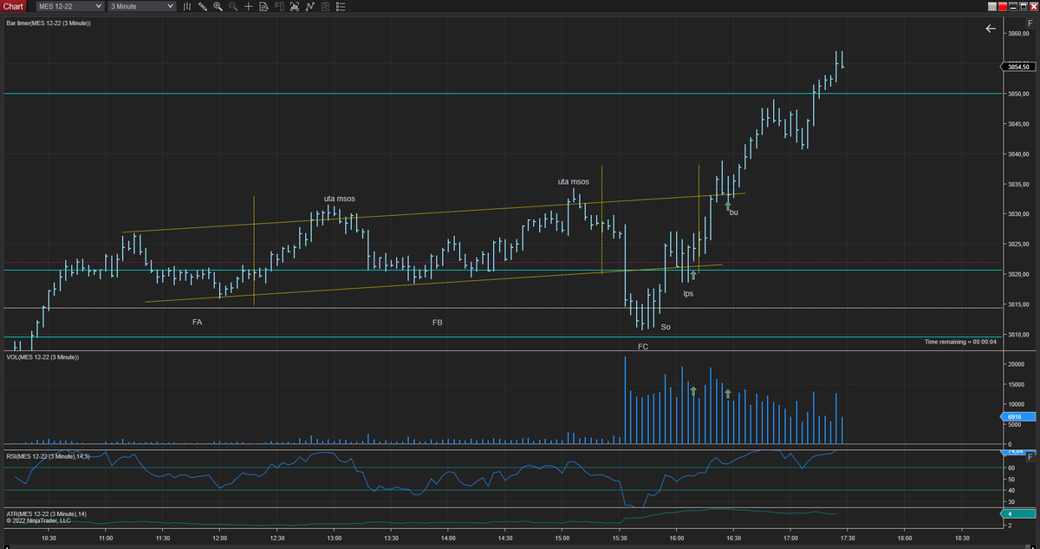Screen dimensions: 1040x549
Task: Select the ATR value marker showing 4
Action: [1020, 513]
